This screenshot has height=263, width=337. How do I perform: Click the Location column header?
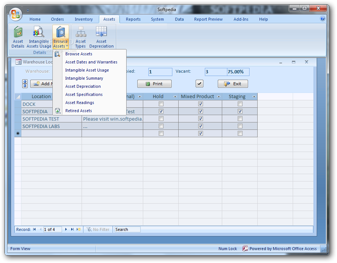click(x=37, y=97)
